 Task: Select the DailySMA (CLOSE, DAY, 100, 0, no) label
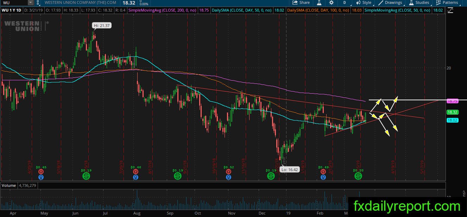[x=318, y=11]
